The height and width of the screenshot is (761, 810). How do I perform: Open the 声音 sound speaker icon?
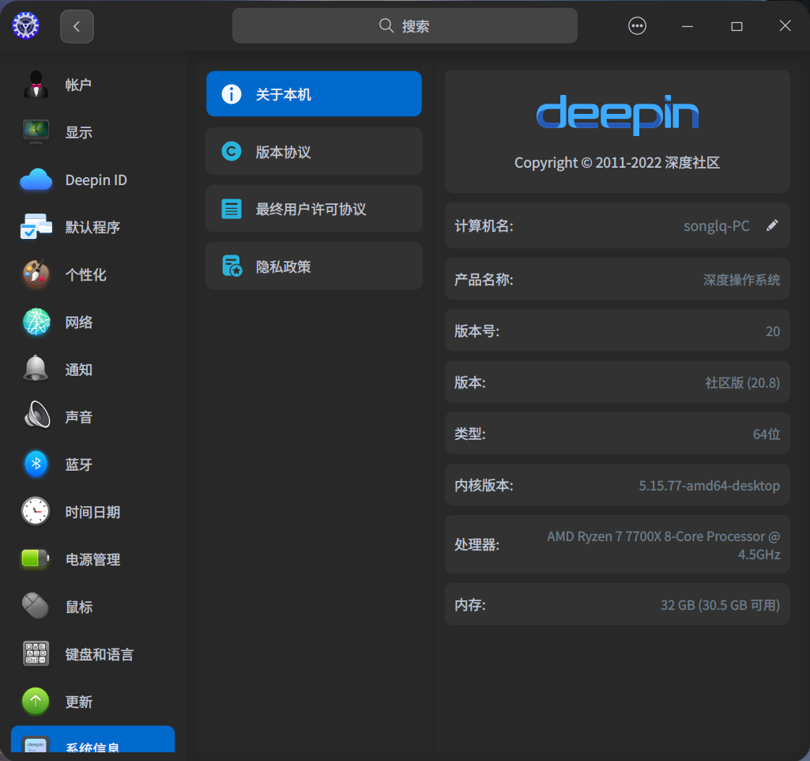click(36, 417)
